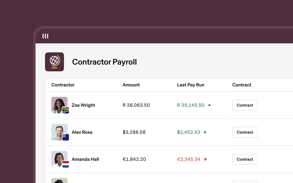Click the South Africa flag on Zoe Wright's avatar
The height and width of the screenshot is (183, 293).
click(65, 110)
